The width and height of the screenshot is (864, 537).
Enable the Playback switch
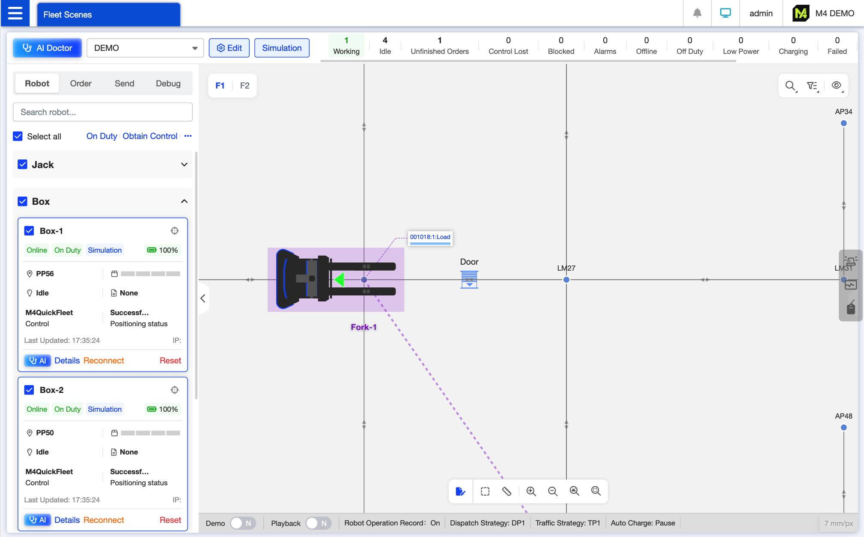[319, 523]
